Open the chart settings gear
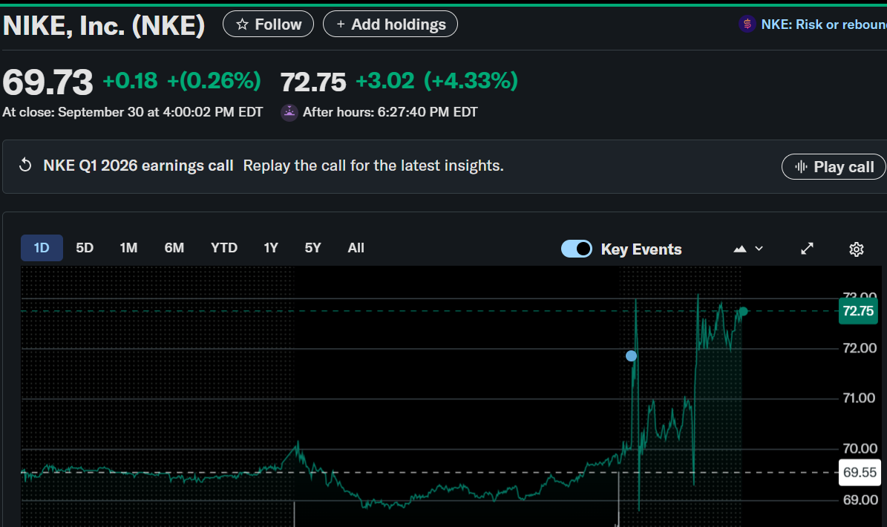The height and width of the screenshot is (527, 887). [857, 249]
